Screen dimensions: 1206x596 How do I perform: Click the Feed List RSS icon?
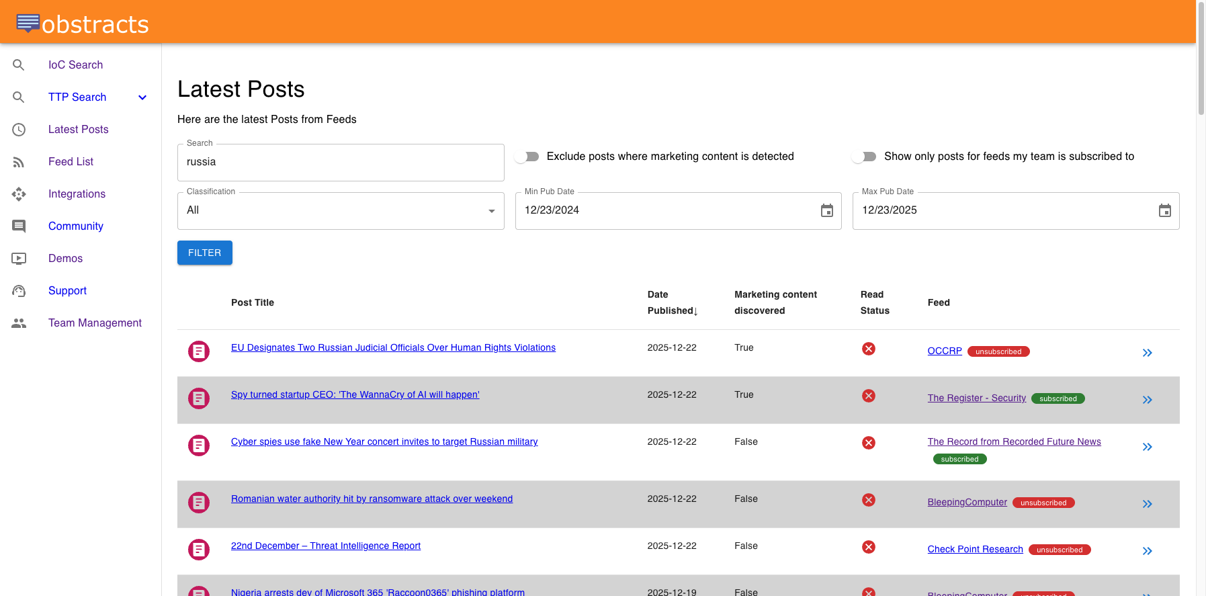[19, 162]
